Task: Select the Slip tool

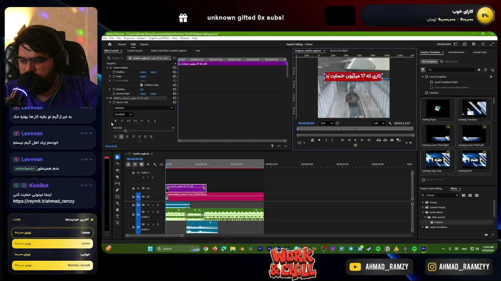Action: tap(117, 183)
